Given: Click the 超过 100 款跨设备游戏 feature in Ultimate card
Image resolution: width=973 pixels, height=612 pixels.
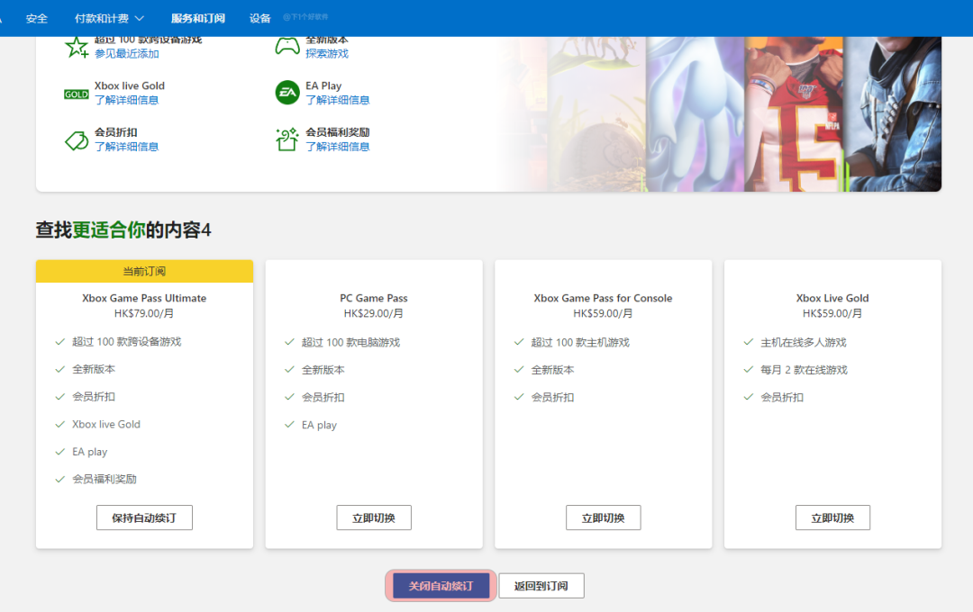Looking at the screenshot, I should [x=127, y=342].
